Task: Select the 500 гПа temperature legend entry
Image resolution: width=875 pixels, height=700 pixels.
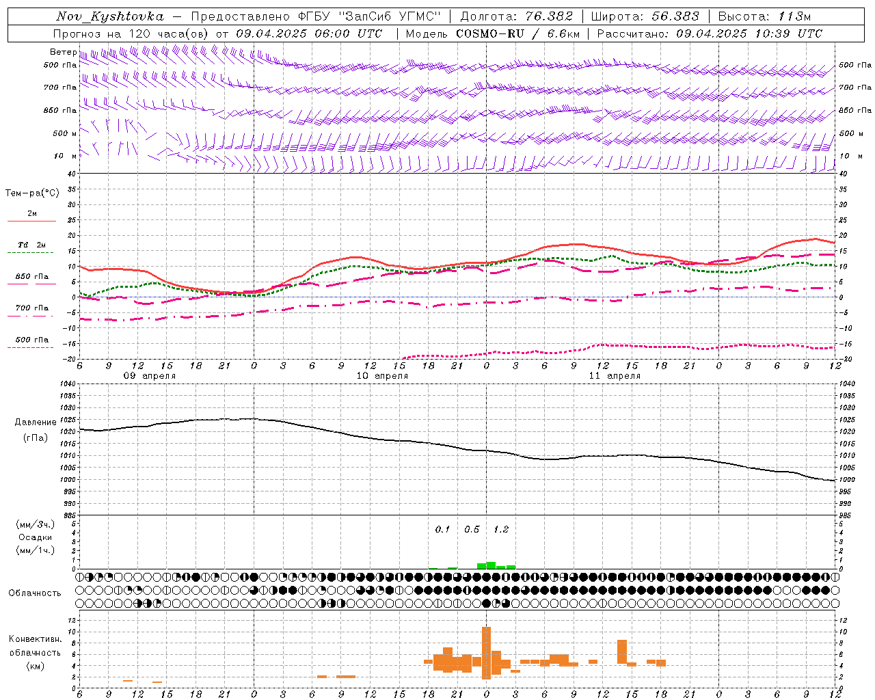Action: [x=32, y=340]
